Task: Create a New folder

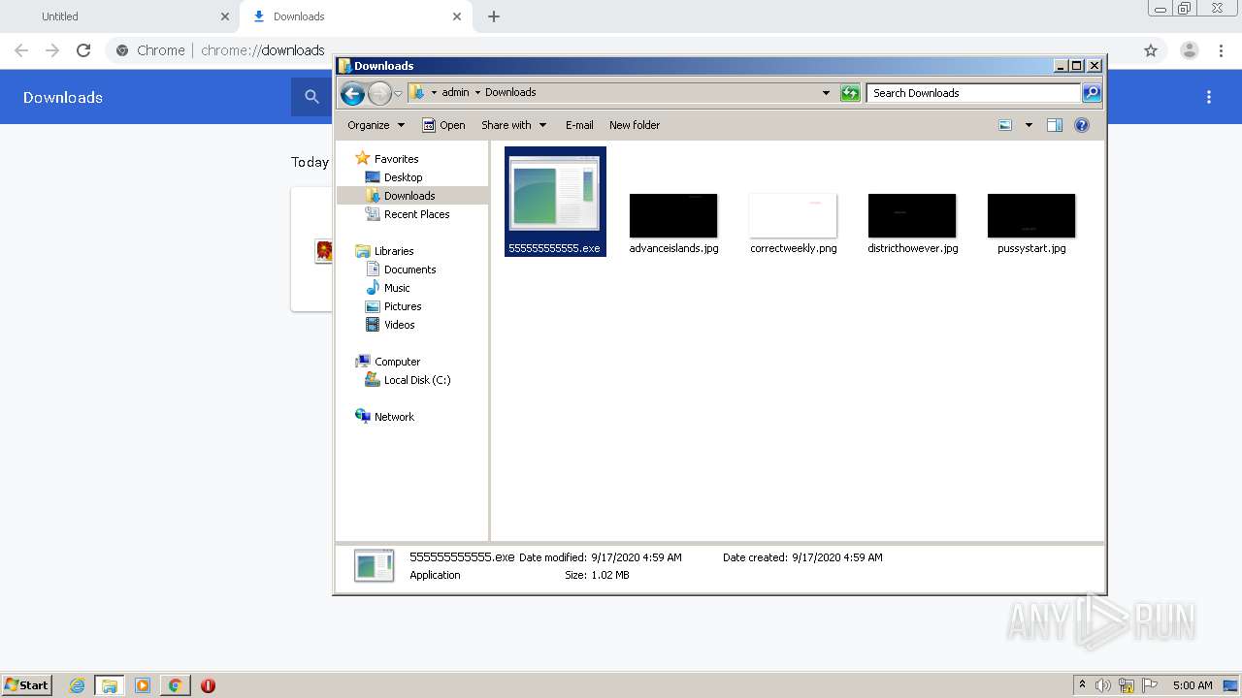Action: 635,125
